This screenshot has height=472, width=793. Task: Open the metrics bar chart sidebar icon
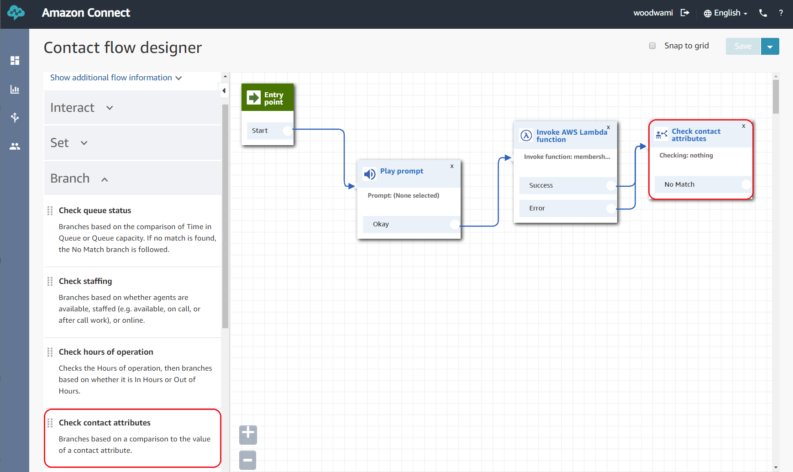coord(15,89)
